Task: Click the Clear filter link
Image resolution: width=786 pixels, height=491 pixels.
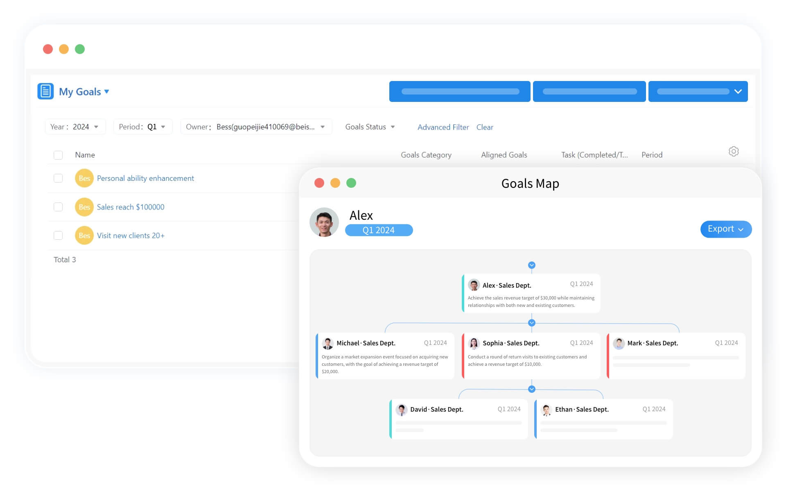Action: click(485, 127)
